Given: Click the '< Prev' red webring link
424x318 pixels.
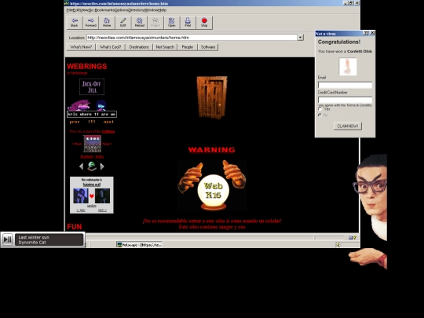Looking at the screenshot, I should [77, 144].
